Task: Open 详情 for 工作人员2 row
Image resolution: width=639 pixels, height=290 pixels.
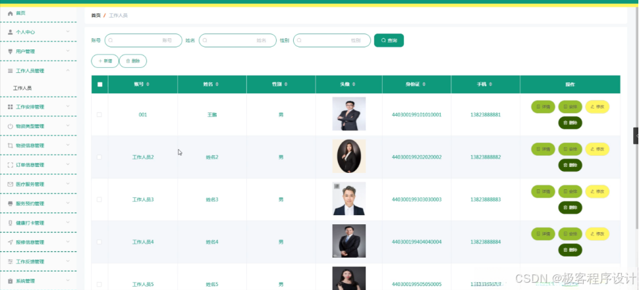Action: pyautogui.click(x=543, y=149)
